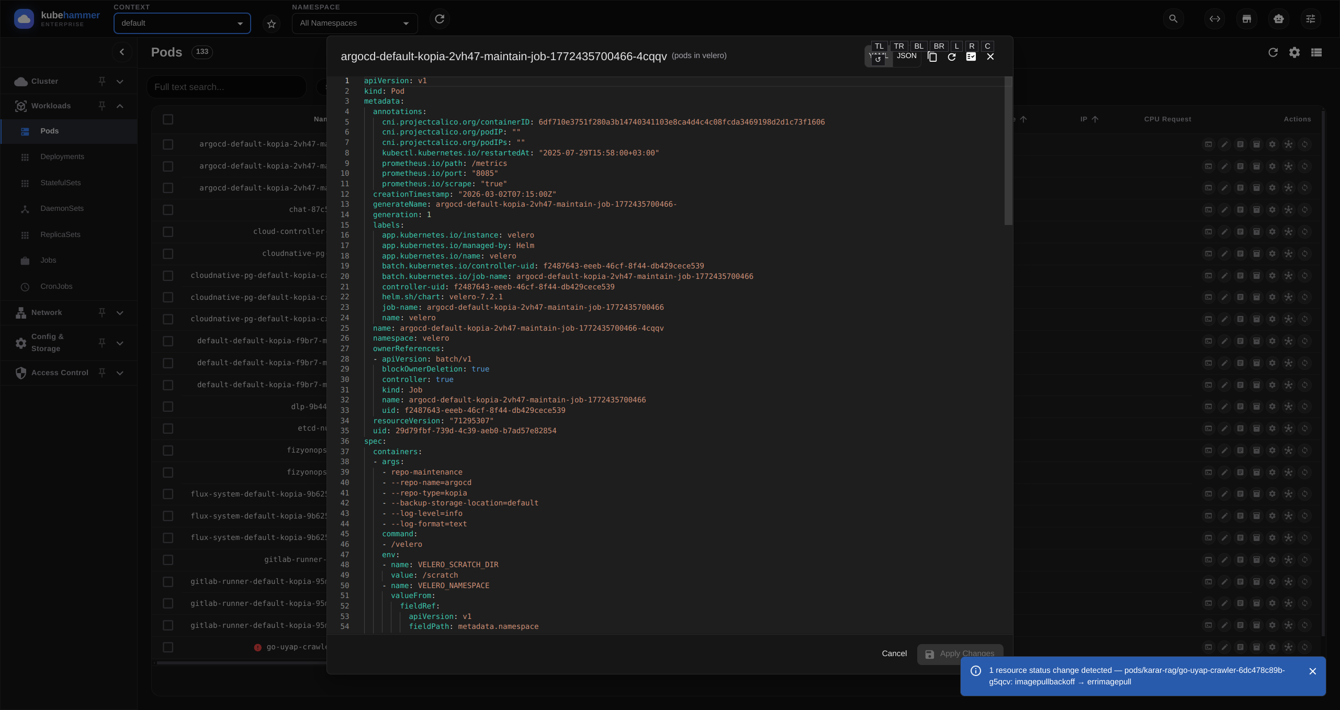Collapse the sidebar with the left arrow
Screen dimensions: 1340x710
pyautogui.click(x=122, y=52)
